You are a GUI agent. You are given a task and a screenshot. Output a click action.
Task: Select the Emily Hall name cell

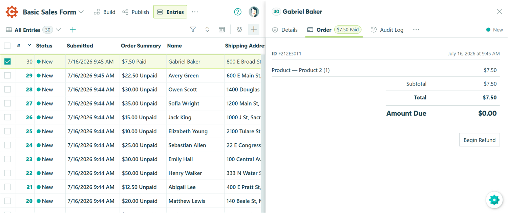click(x=195, y=159)
